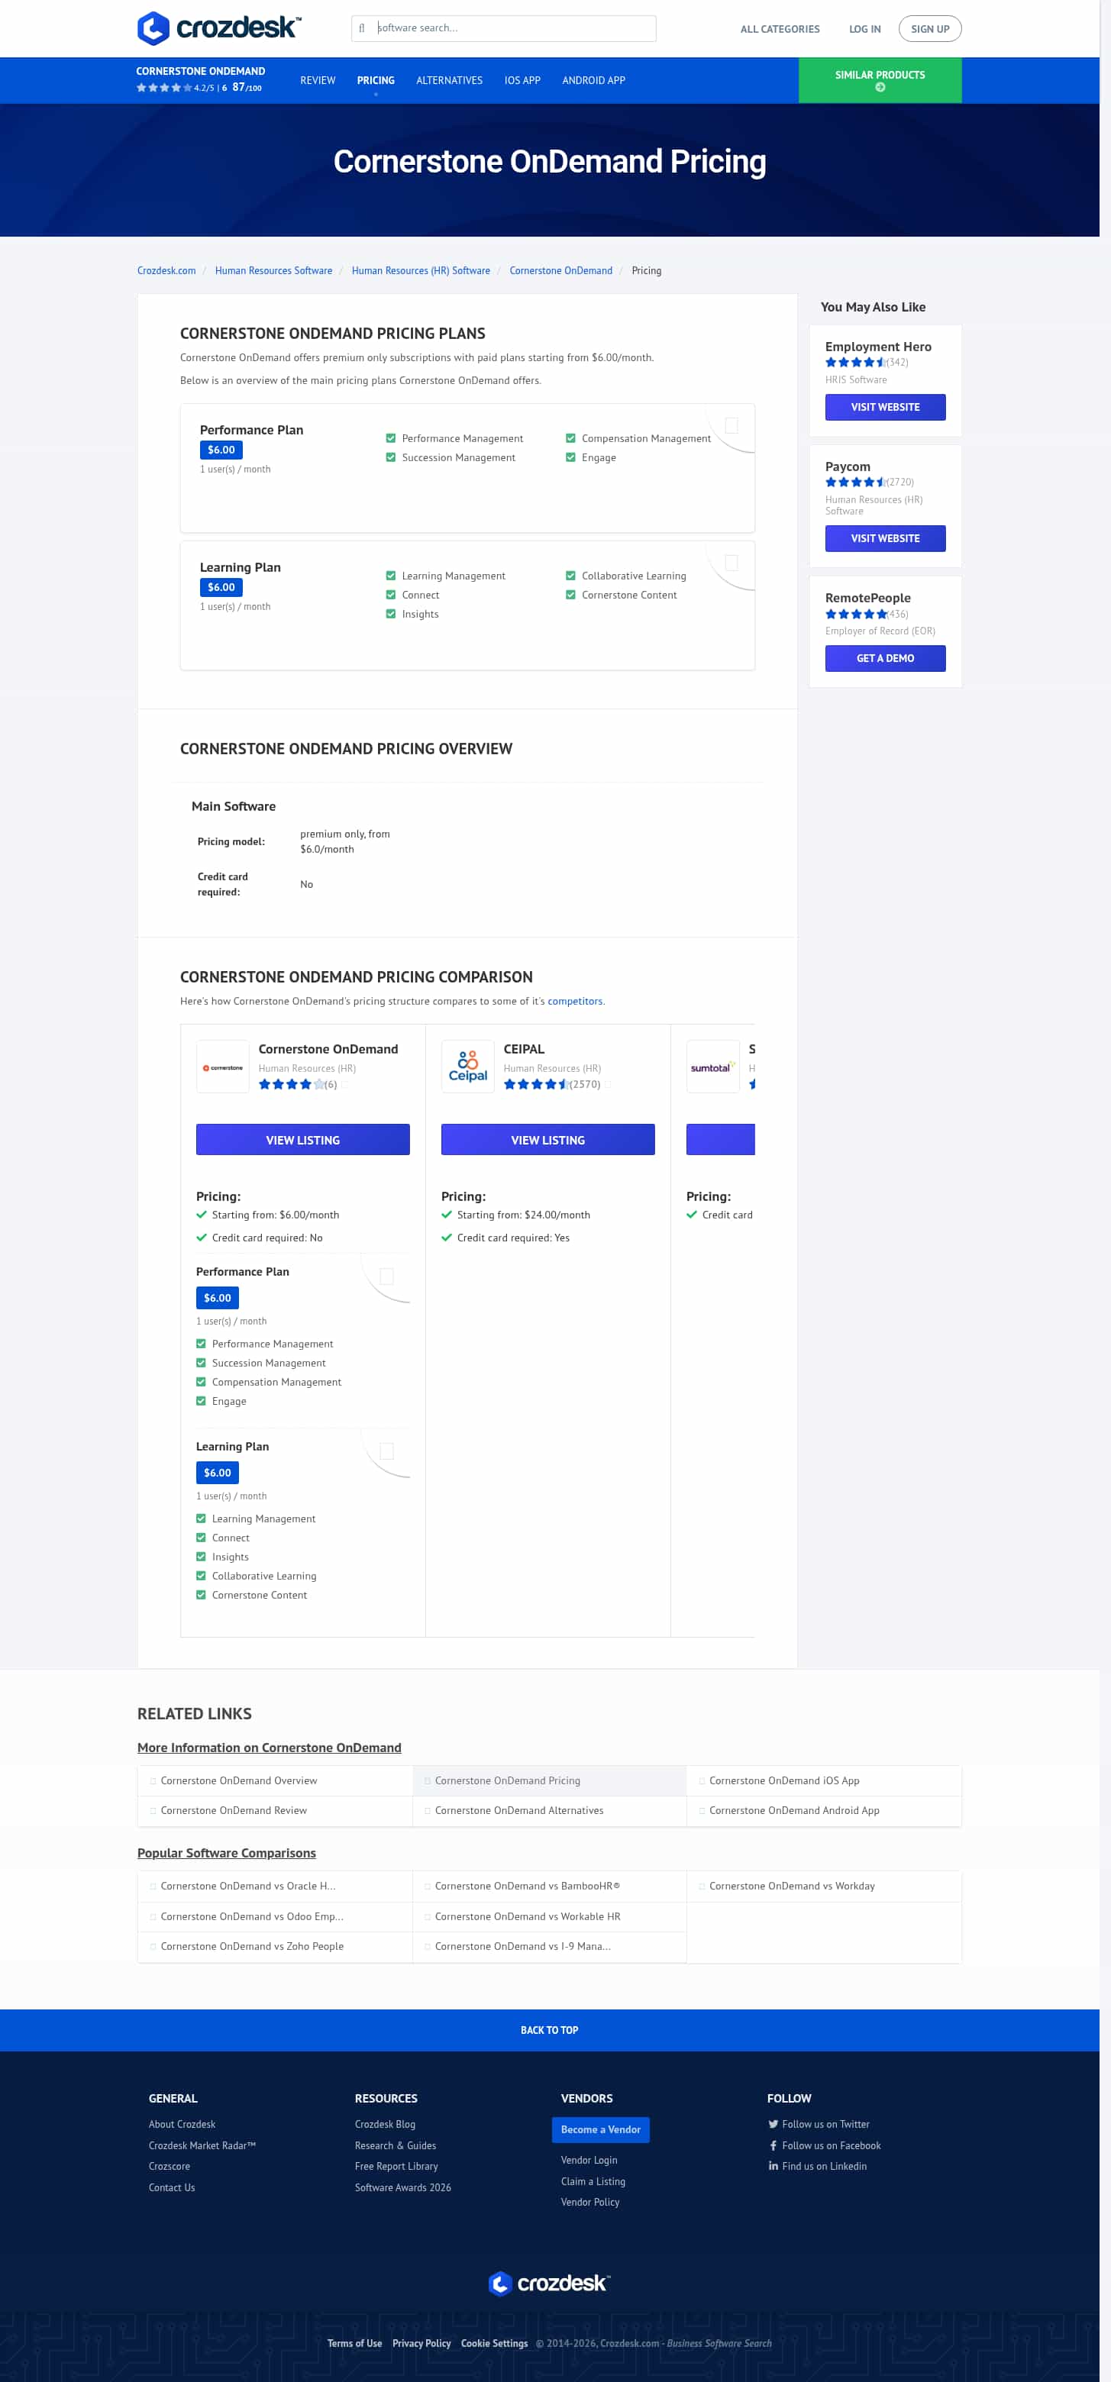Viewport: 1111px width, 2382px height.
Task: Click View Listing under Cornerstone OnDemand
Action: [302, 1140]
